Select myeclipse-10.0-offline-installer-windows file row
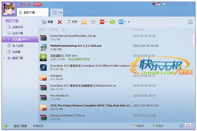This screenshot has height=131, width=197. [x=116, y=67]
